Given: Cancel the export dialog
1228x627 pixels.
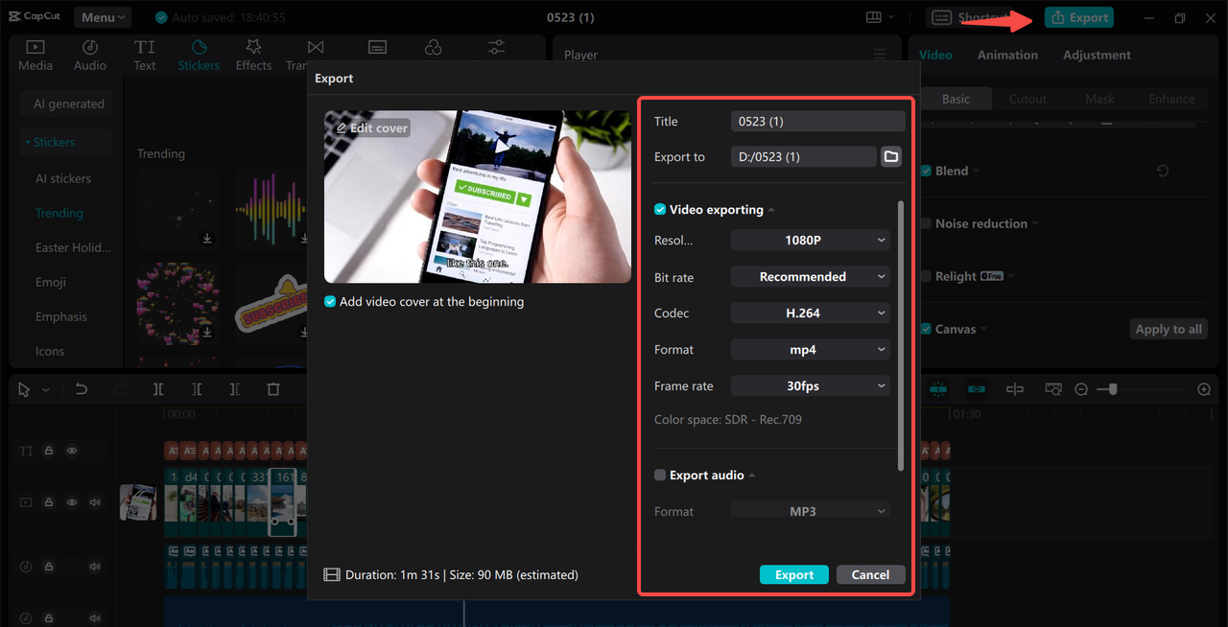Looking at the screenshot, I should pos(870,574).
